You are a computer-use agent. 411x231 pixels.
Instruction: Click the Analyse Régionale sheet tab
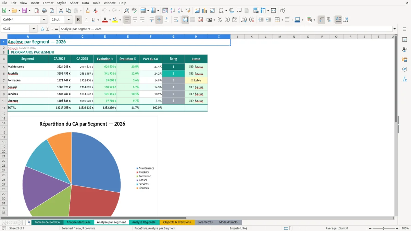point(144,222)
